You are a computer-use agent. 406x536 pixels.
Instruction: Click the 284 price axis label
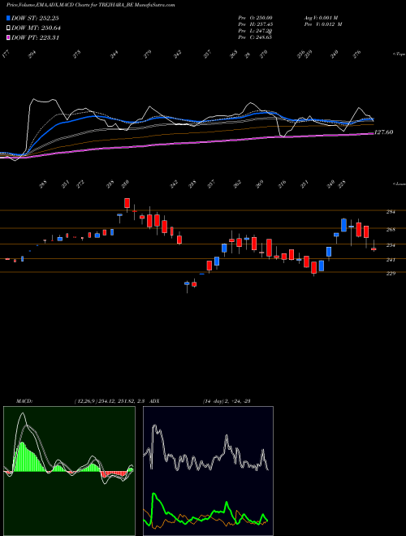pos(391,212)
